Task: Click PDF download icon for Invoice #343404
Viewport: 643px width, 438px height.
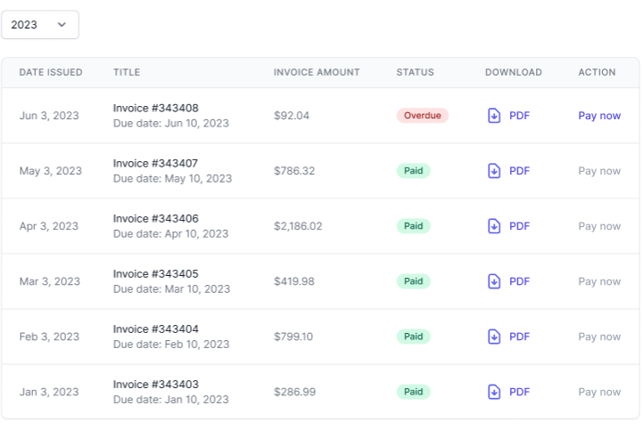Action: pyautogui.click(x=494, y=337)
